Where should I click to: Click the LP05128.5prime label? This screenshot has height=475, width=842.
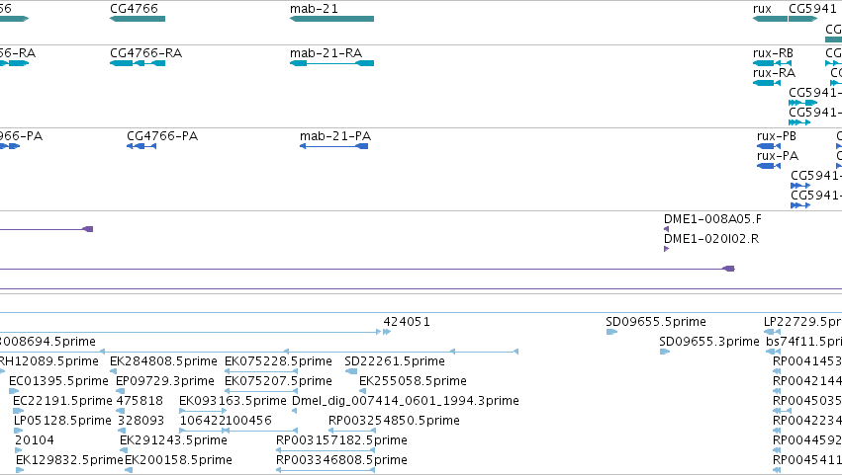pos(62,421)
